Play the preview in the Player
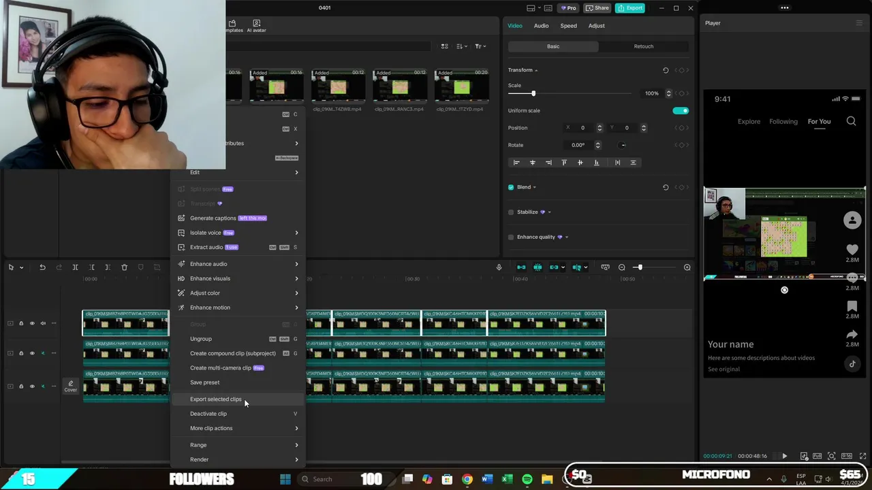 pyautogui.click(x=784, y=456)
